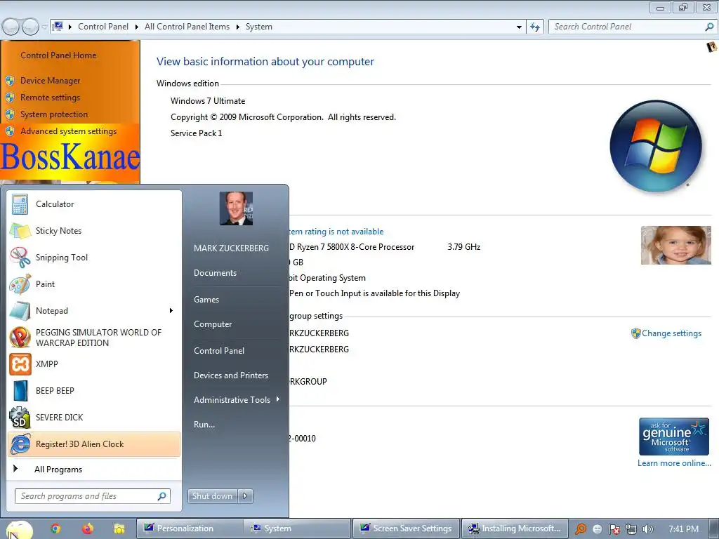Image resolution: width=719 pixels, height=539 pixels.
Task: Open Control Panel from Start menu
Action: pos(219,351)
